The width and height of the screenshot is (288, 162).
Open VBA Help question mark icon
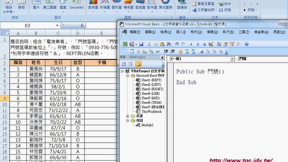coord(247,44)
